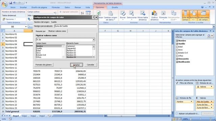Open the Nombre row label dropdown
The width and height of the screenshot is (216, 121).
click(191, 102)
